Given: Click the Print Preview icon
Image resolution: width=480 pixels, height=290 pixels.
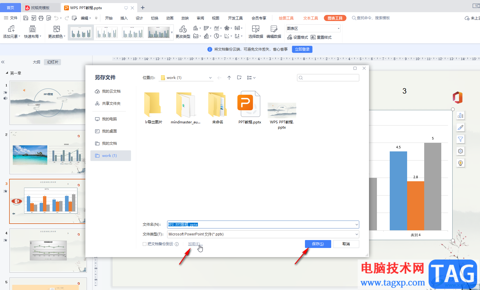Looking at the screenshot, I should [49, 18].
